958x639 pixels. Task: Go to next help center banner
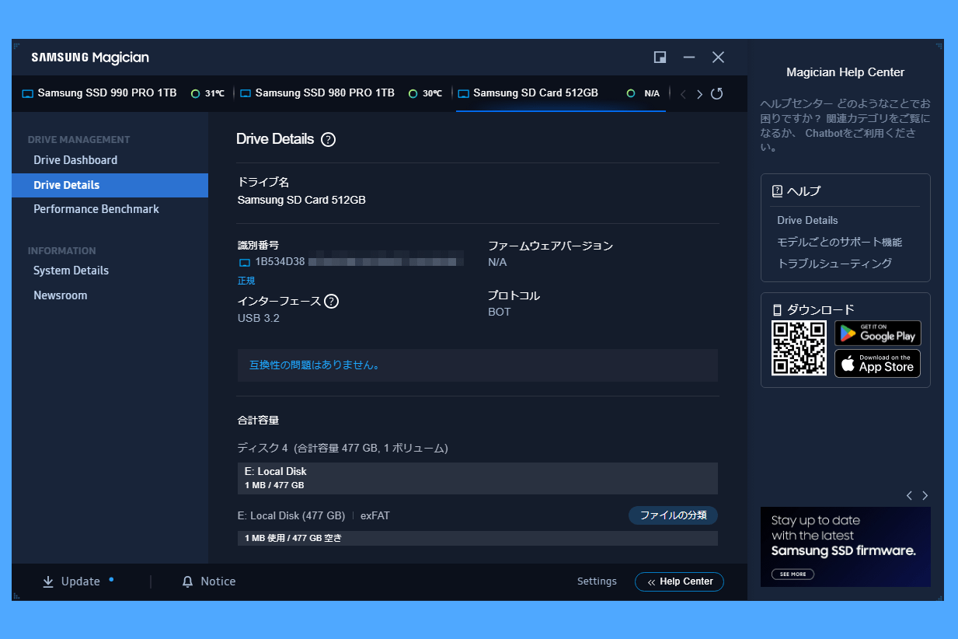coord(925,496)
